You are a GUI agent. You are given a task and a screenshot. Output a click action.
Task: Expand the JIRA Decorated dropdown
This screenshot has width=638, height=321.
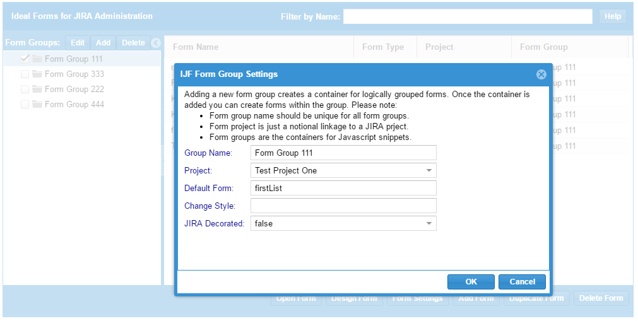pyautogui.click(x=429, y=223)
